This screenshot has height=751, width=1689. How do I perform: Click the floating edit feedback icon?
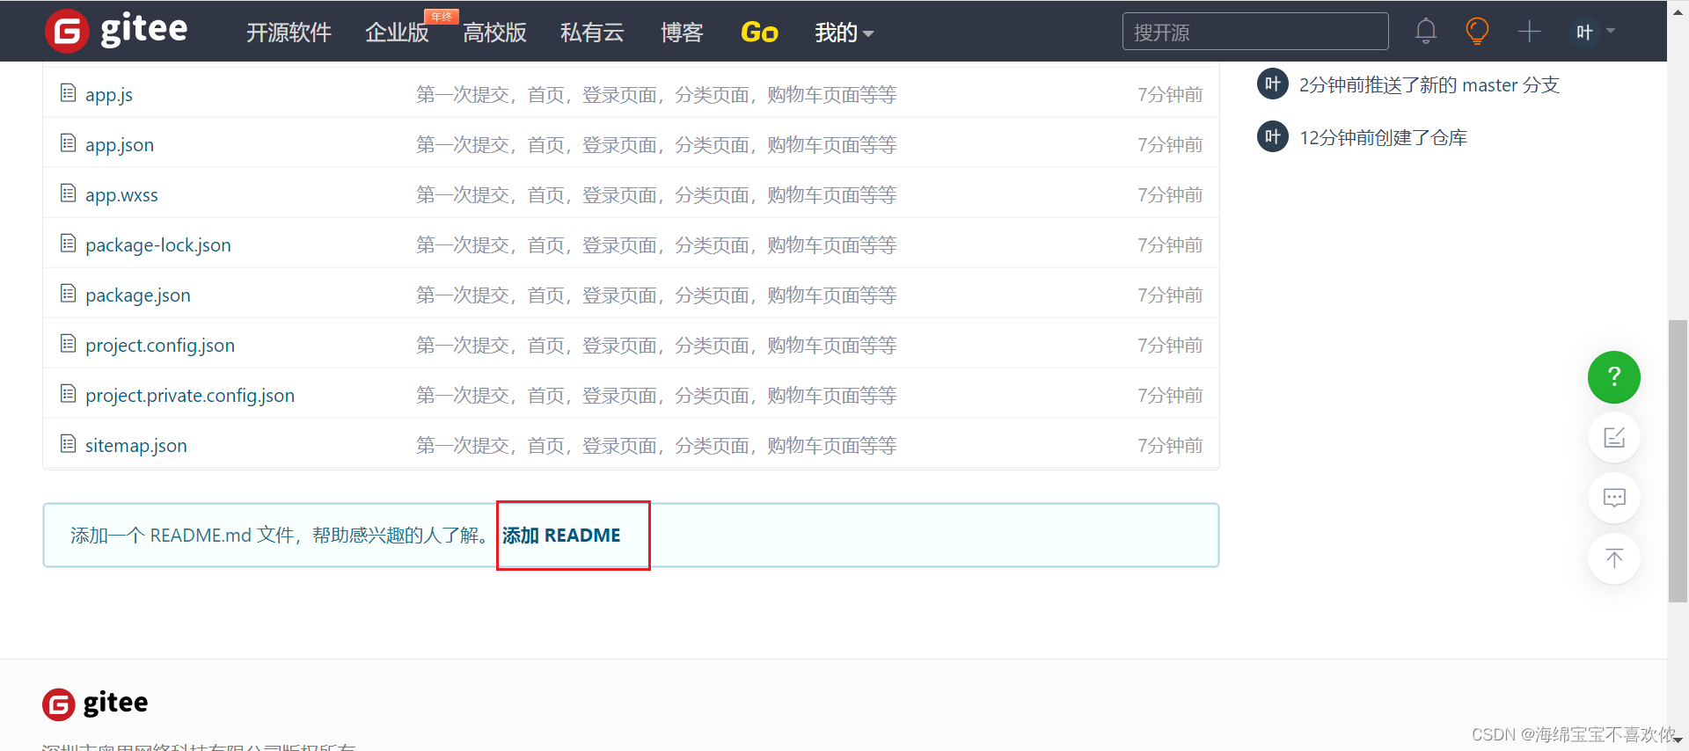(1614, 437)
